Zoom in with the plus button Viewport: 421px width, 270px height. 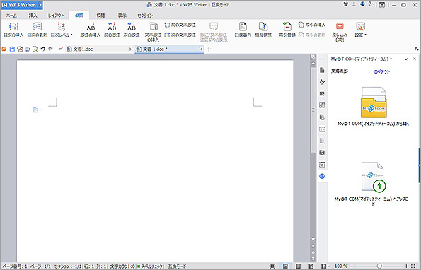[x=406, y=266]
